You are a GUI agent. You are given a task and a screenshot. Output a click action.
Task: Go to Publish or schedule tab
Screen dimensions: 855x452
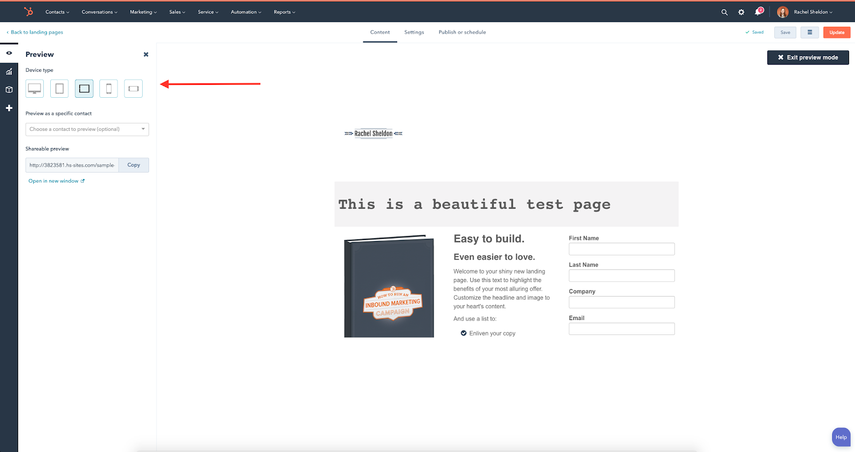click(x=462, y=32)
